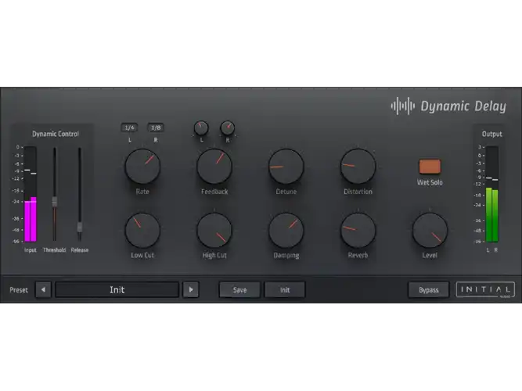Click the Release label
522x391 pixels.
[80, 250]
